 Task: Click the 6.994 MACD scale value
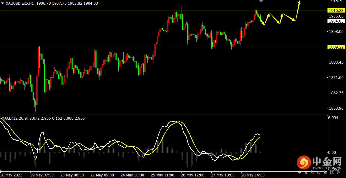333,118
